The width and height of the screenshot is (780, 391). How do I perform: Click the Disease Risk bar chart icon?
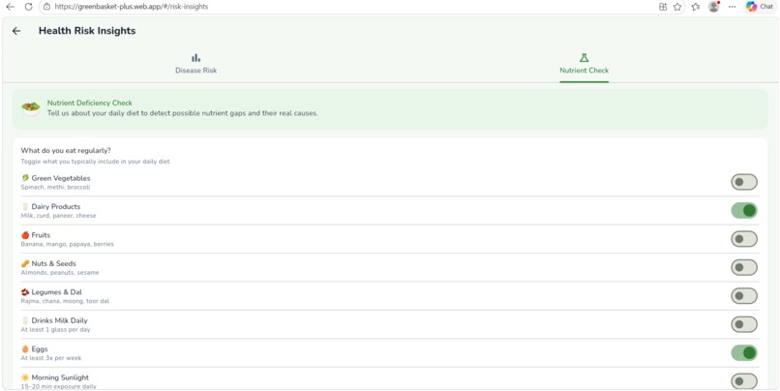click(196, 58)
